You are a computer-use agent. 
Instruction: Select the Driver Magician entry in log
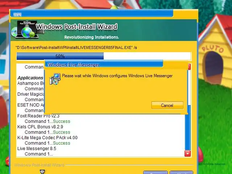click(31, 94)
